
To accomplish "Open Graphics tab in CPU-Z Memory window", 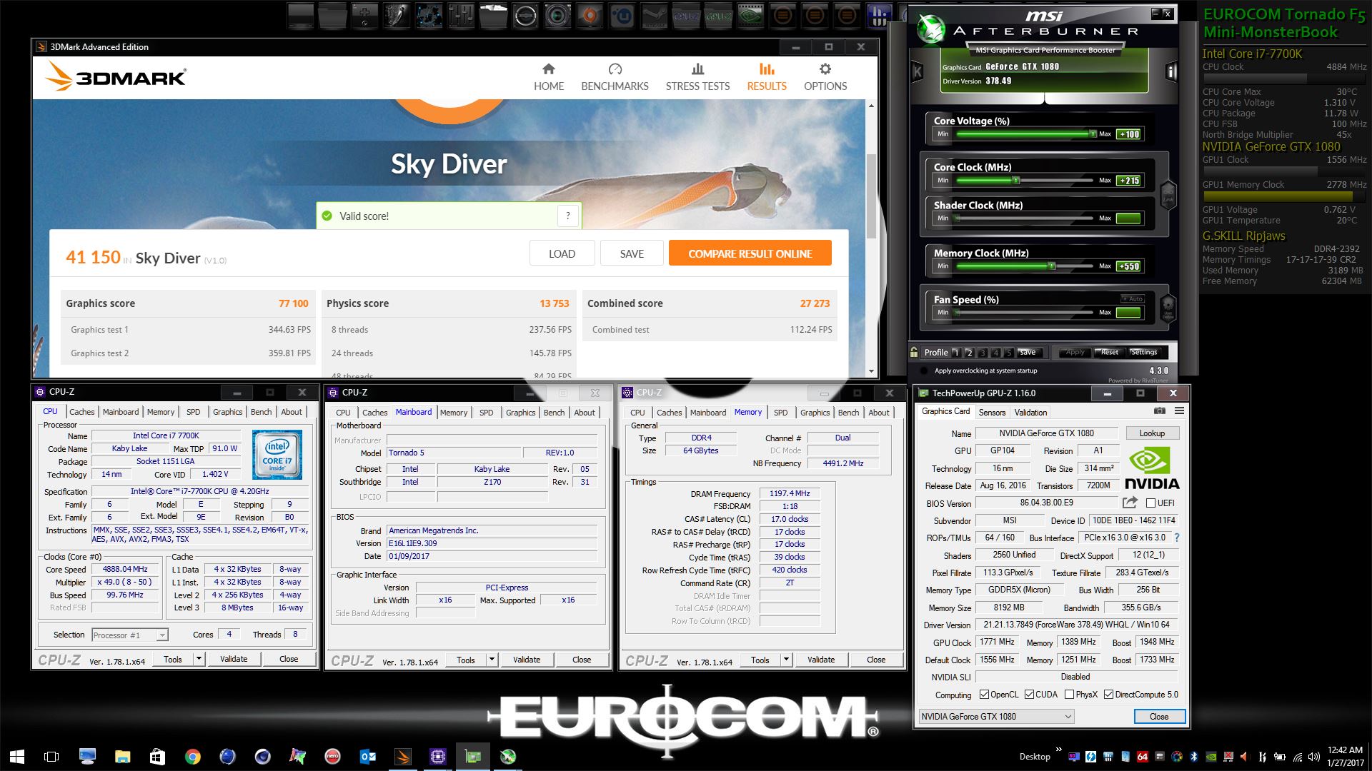I will pos(815,413).
